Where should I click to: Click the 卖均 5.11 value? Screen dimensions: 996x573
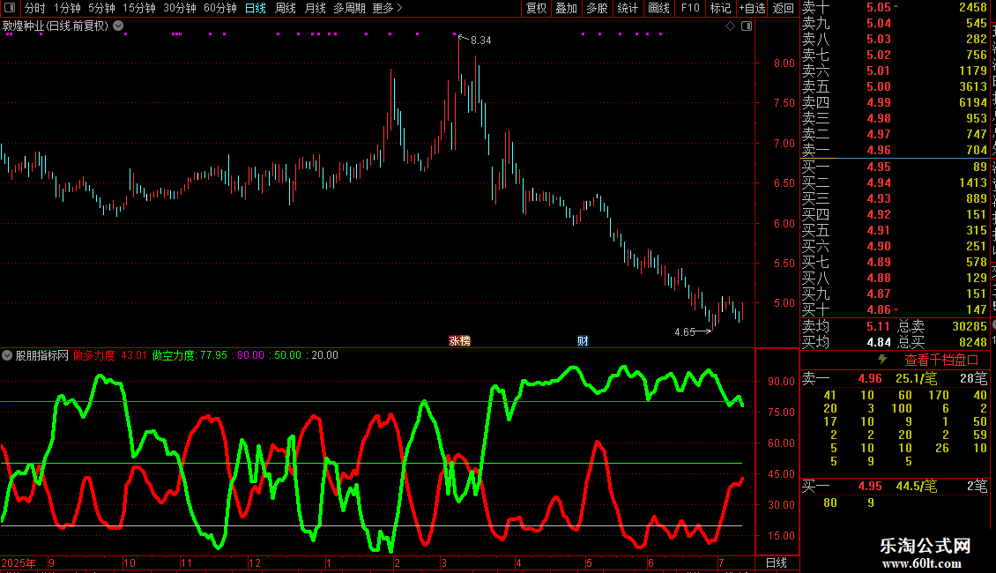[x=879, y=326]
